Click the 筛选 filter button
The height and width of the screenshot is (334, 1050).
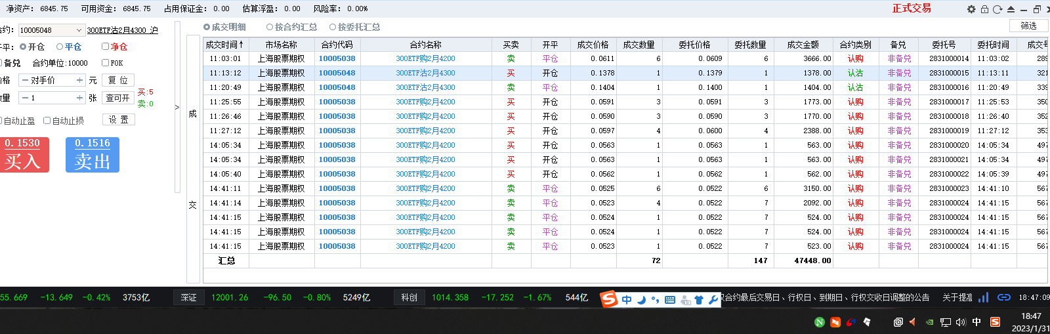1028,26
